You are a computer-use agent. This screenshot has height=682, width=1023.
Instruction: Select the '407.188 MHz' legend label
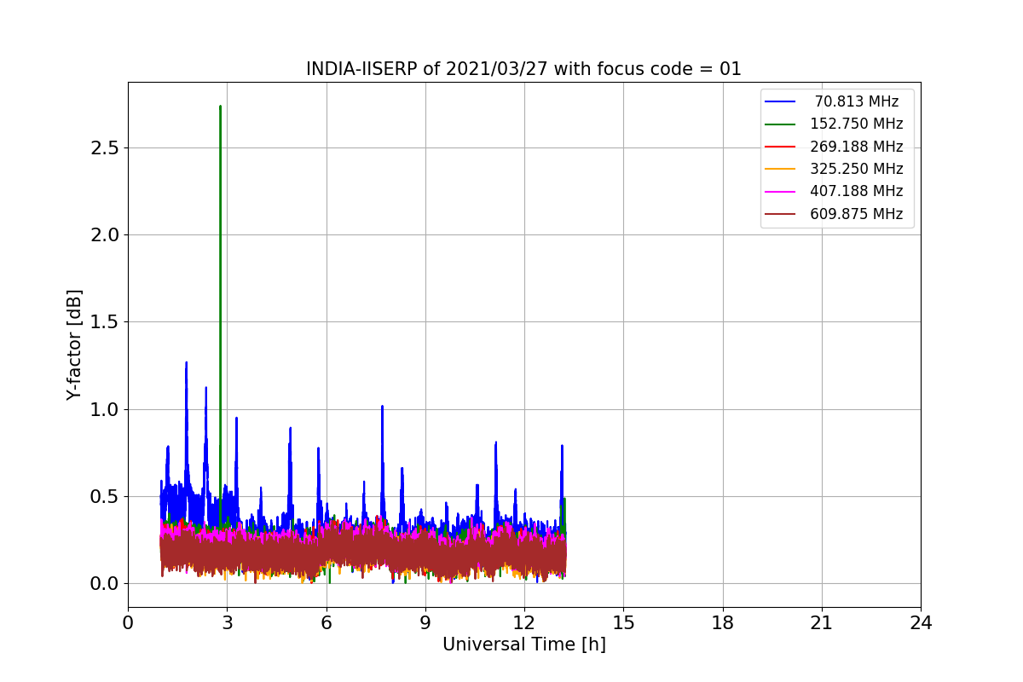pos(856,191)
